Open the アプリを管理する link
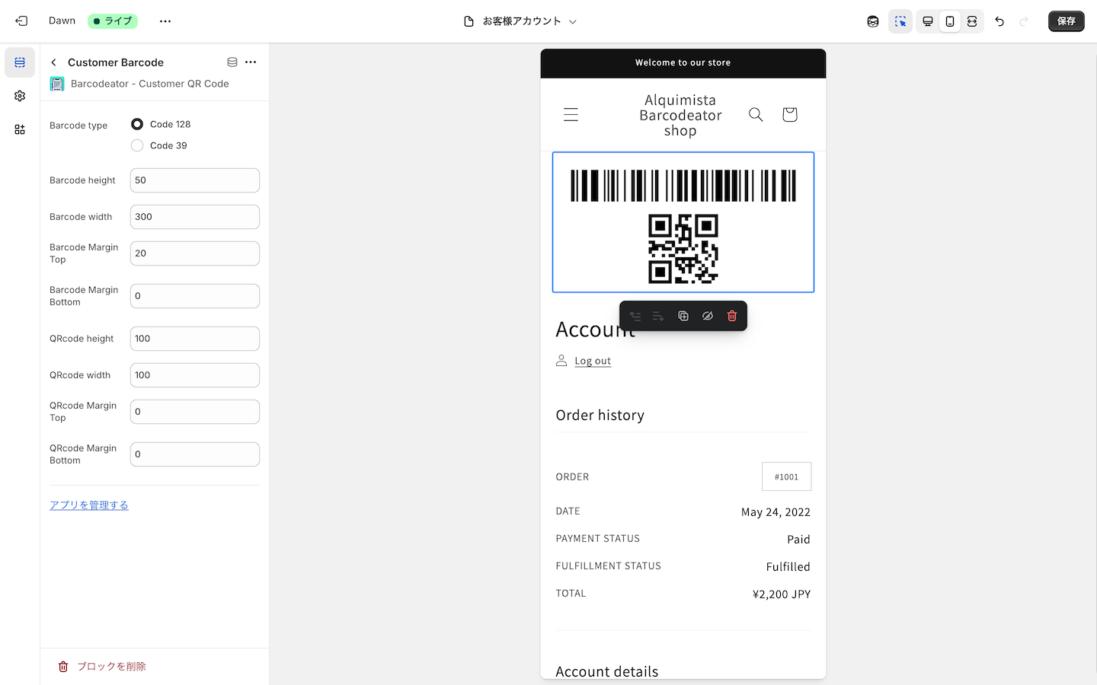The height and width of the screenshot is (685, 1097). pos(89,505)
